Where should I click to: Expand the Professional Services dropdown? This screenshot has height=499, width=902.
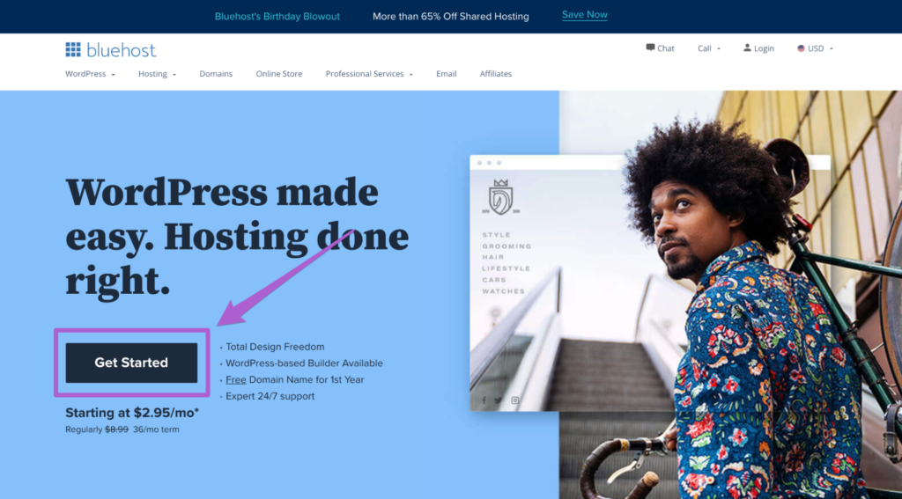click(x=369, y=74)
